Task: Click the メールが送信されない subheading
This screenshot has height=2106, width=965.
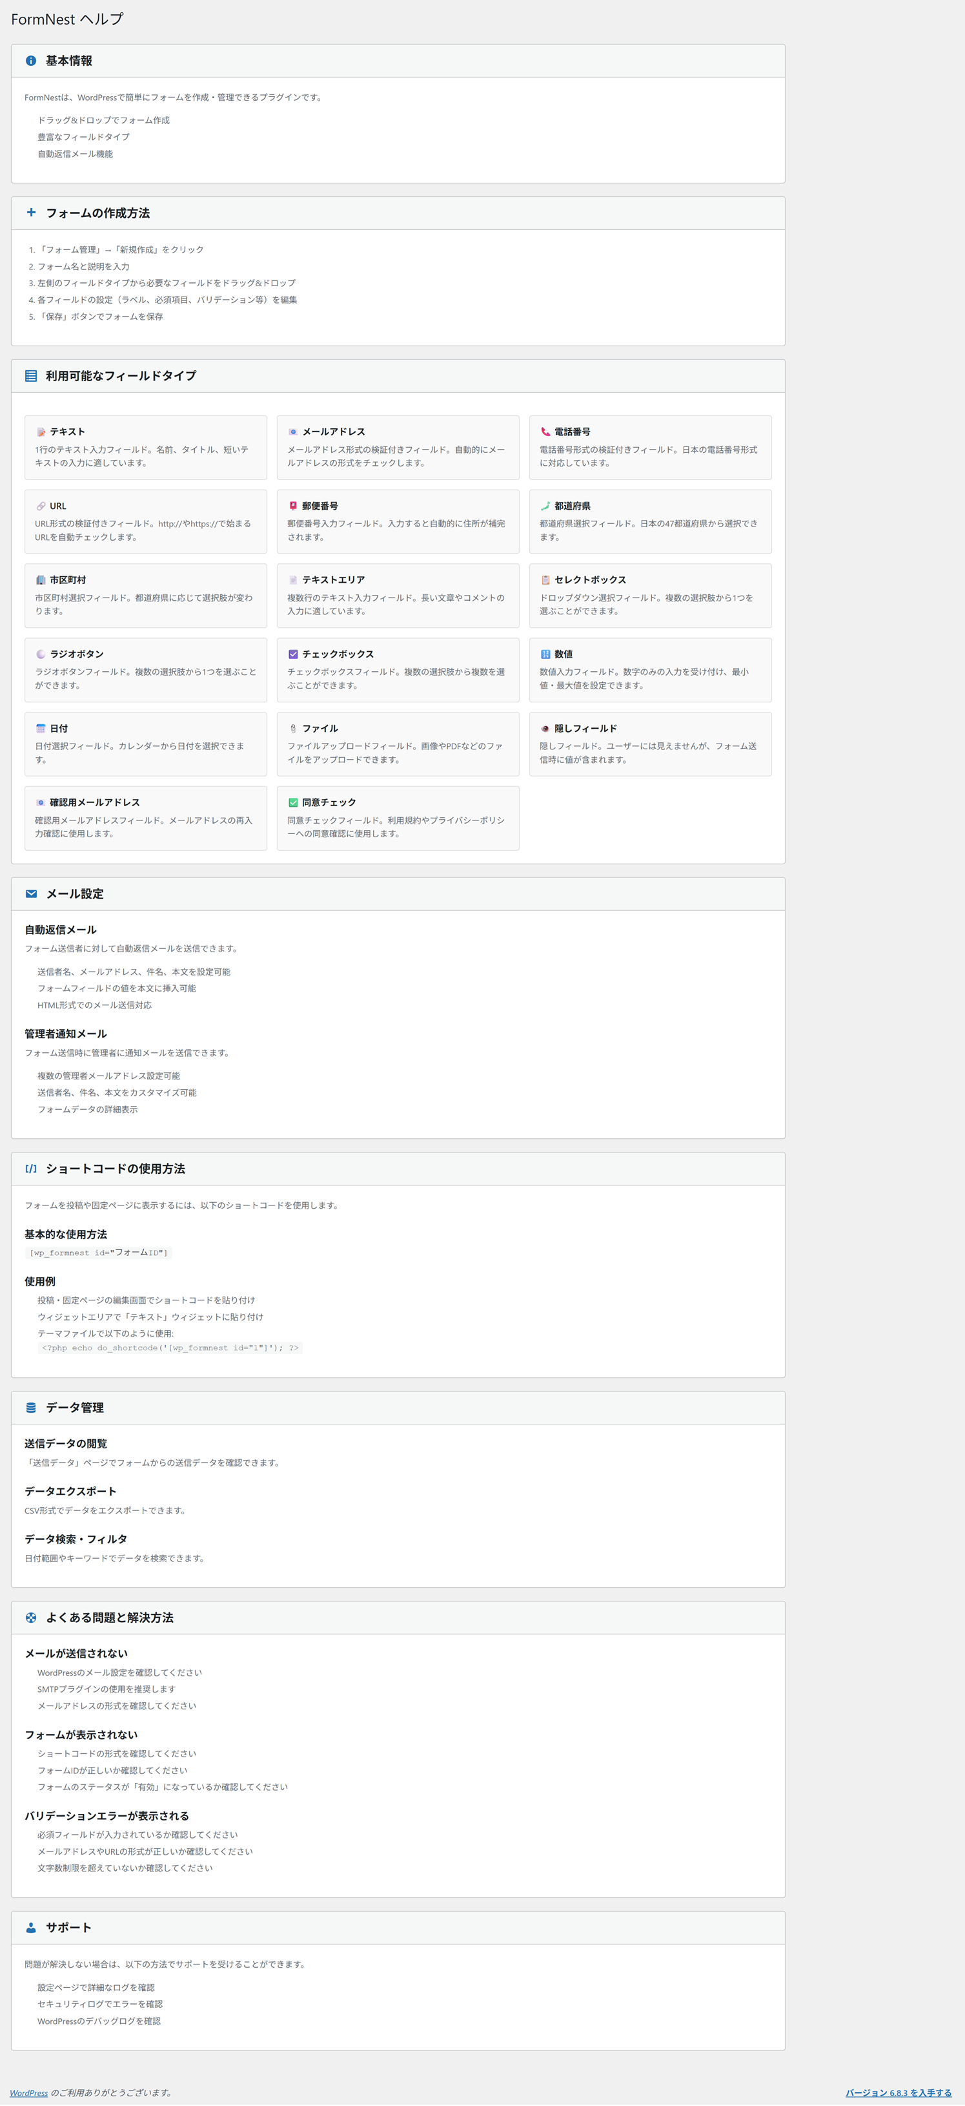Action: 76,1653
